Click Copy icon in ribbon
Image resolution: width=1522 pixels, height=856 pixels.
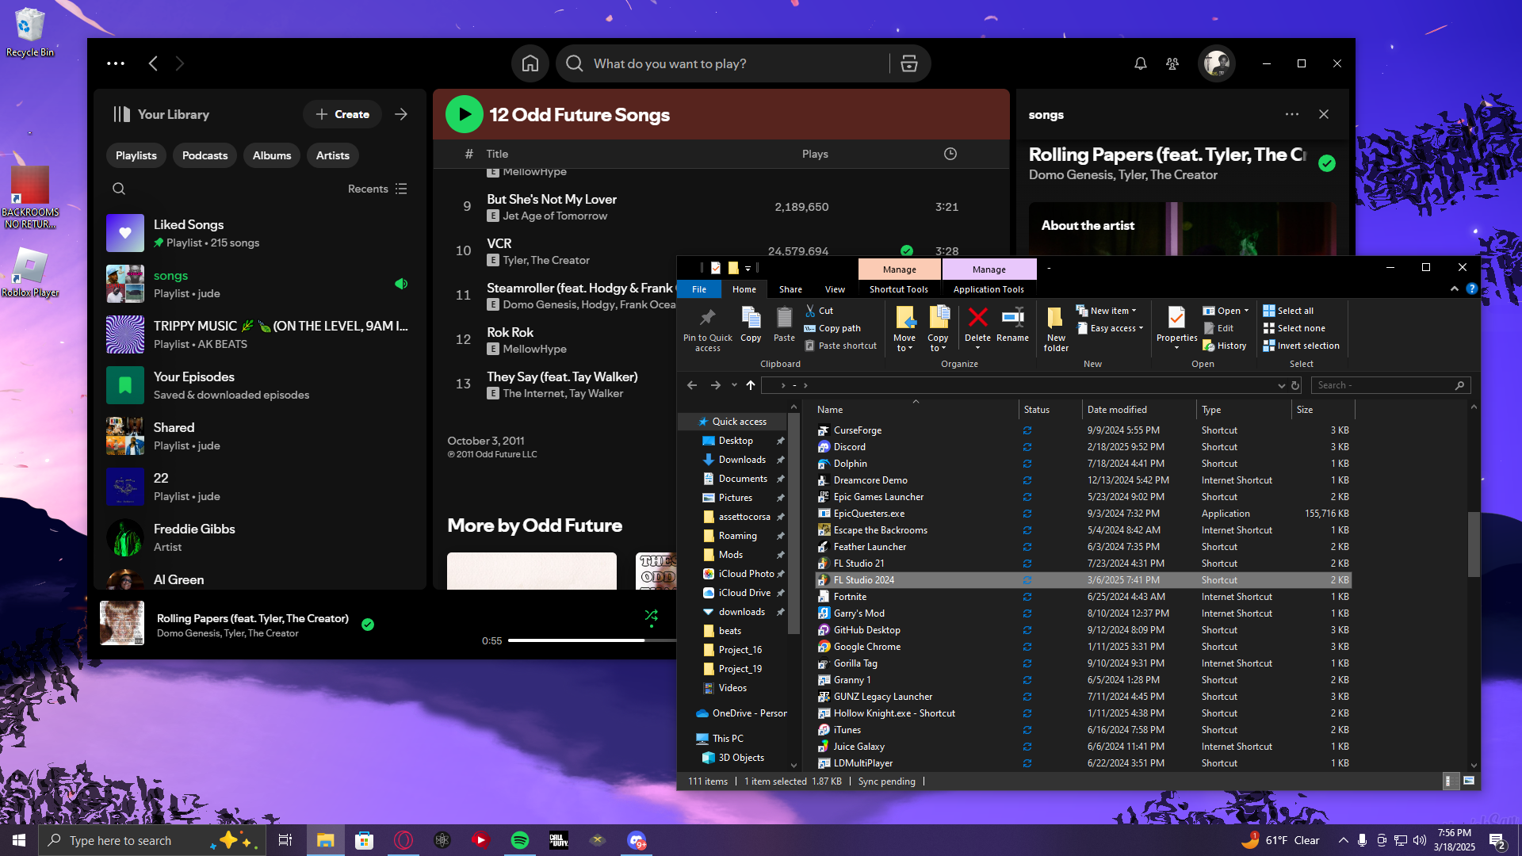(x=751, y=325)
